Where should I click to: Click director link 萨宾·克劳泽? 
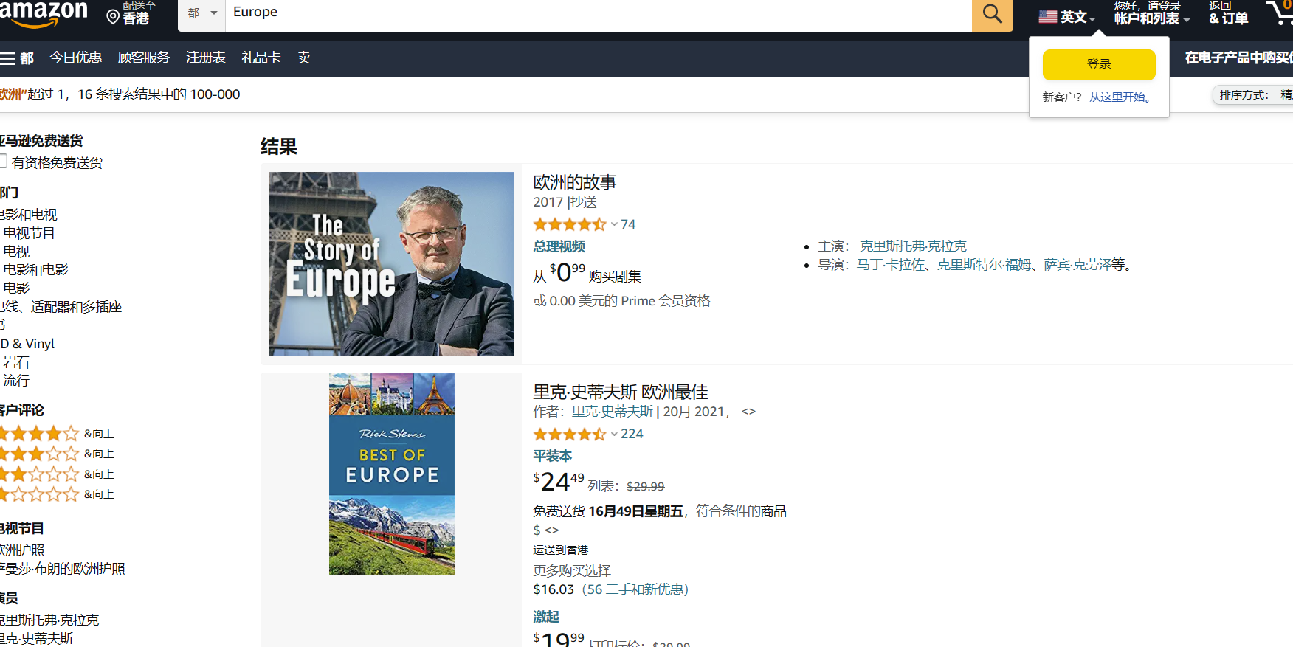pos(1077,265)
